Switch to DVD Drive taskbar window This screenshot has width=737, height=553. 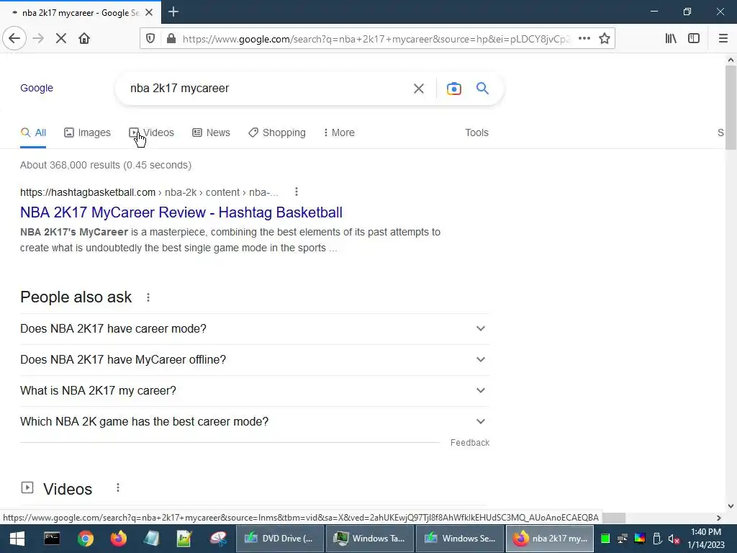click(x=280, y=539)
